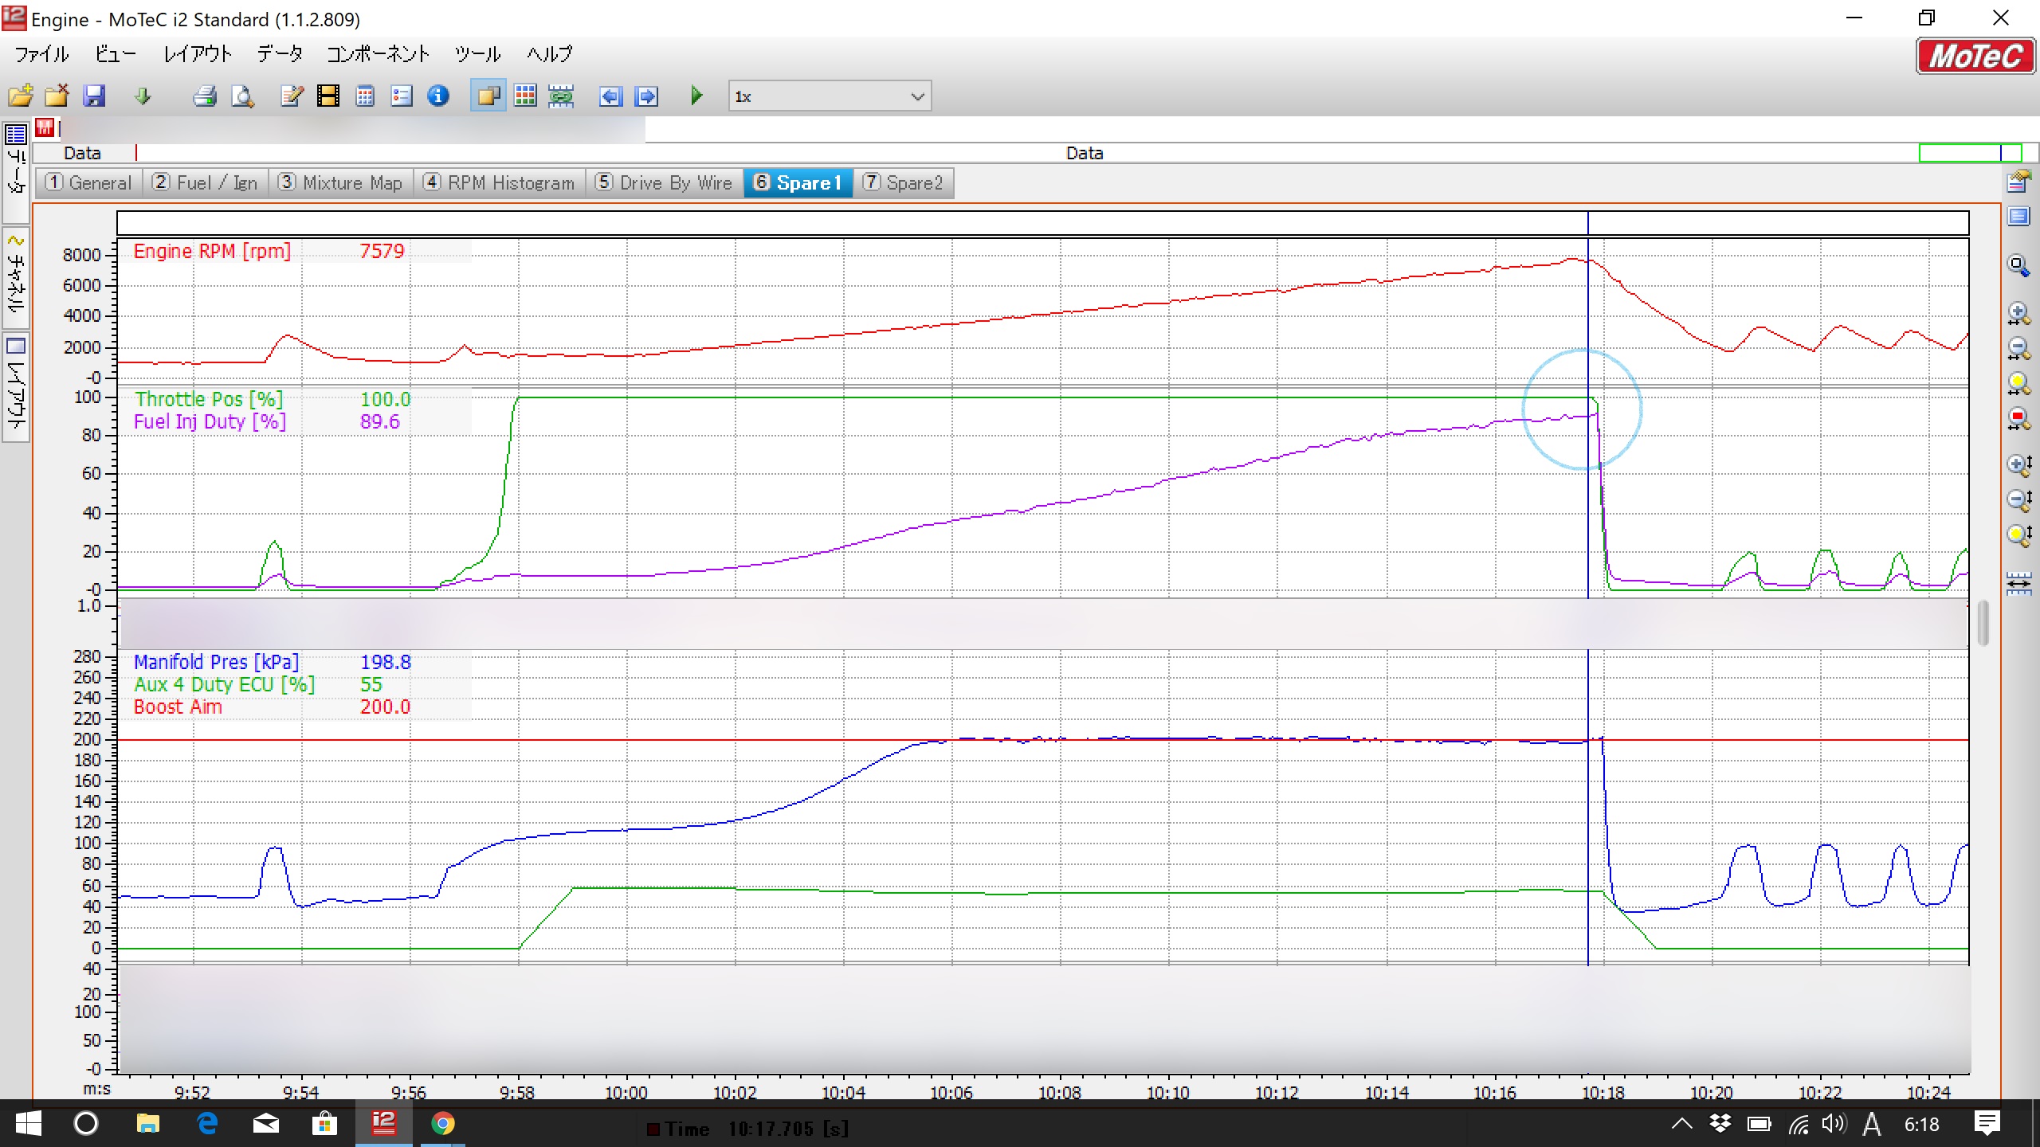
Task: Click the film strip video icon
Action: pyautogui.click(x=328, y=96)
